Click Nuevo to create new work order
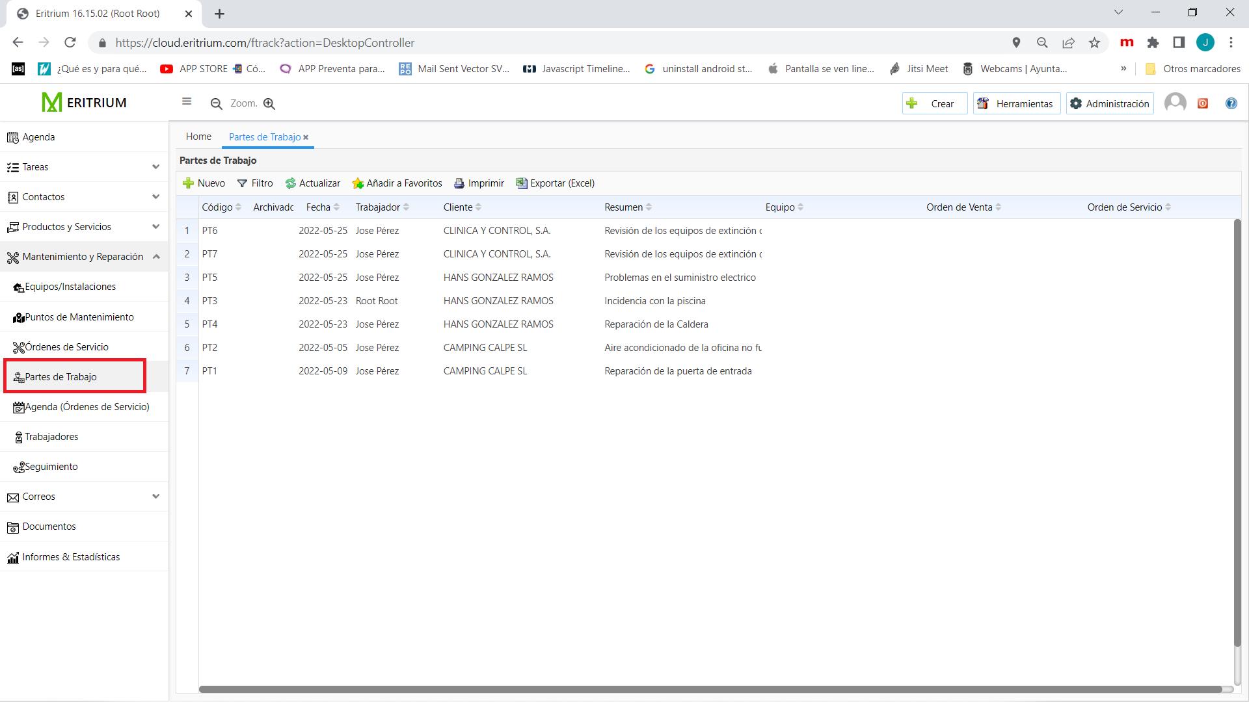 point(204,183)
